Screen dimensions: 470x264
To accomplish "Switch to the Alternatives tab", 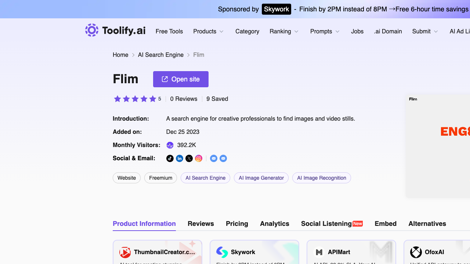I will (427, 224).
